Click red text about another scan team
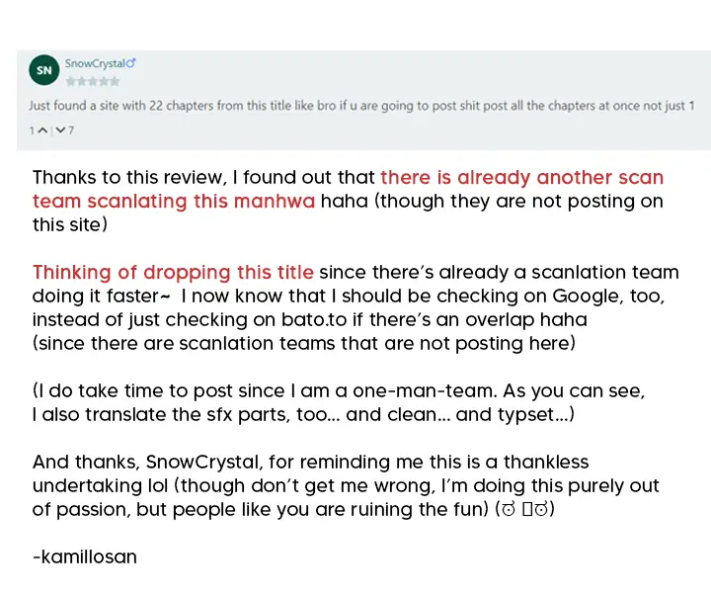The height and width of the screenshot is (595, 711). tap(521, 178)
